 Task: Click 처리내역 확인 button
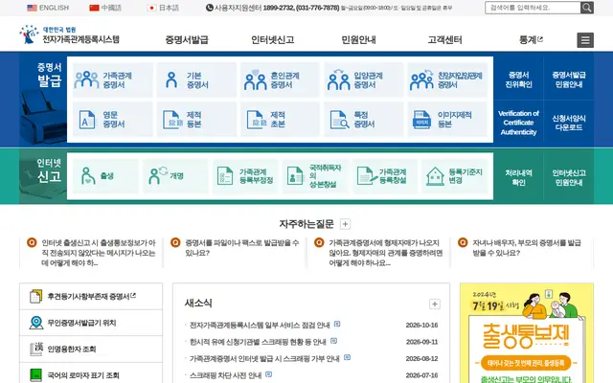tap(518, 177)
